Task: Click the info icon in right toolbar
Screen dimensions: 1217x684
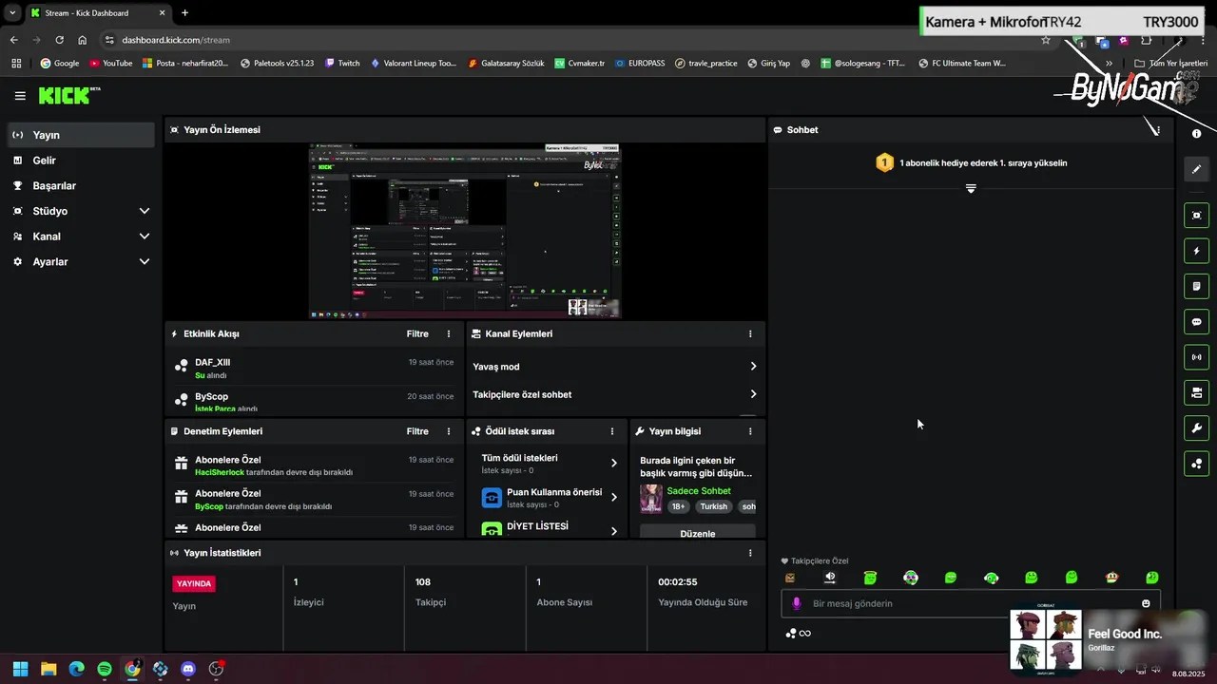Action: (x=1196, y=134)
